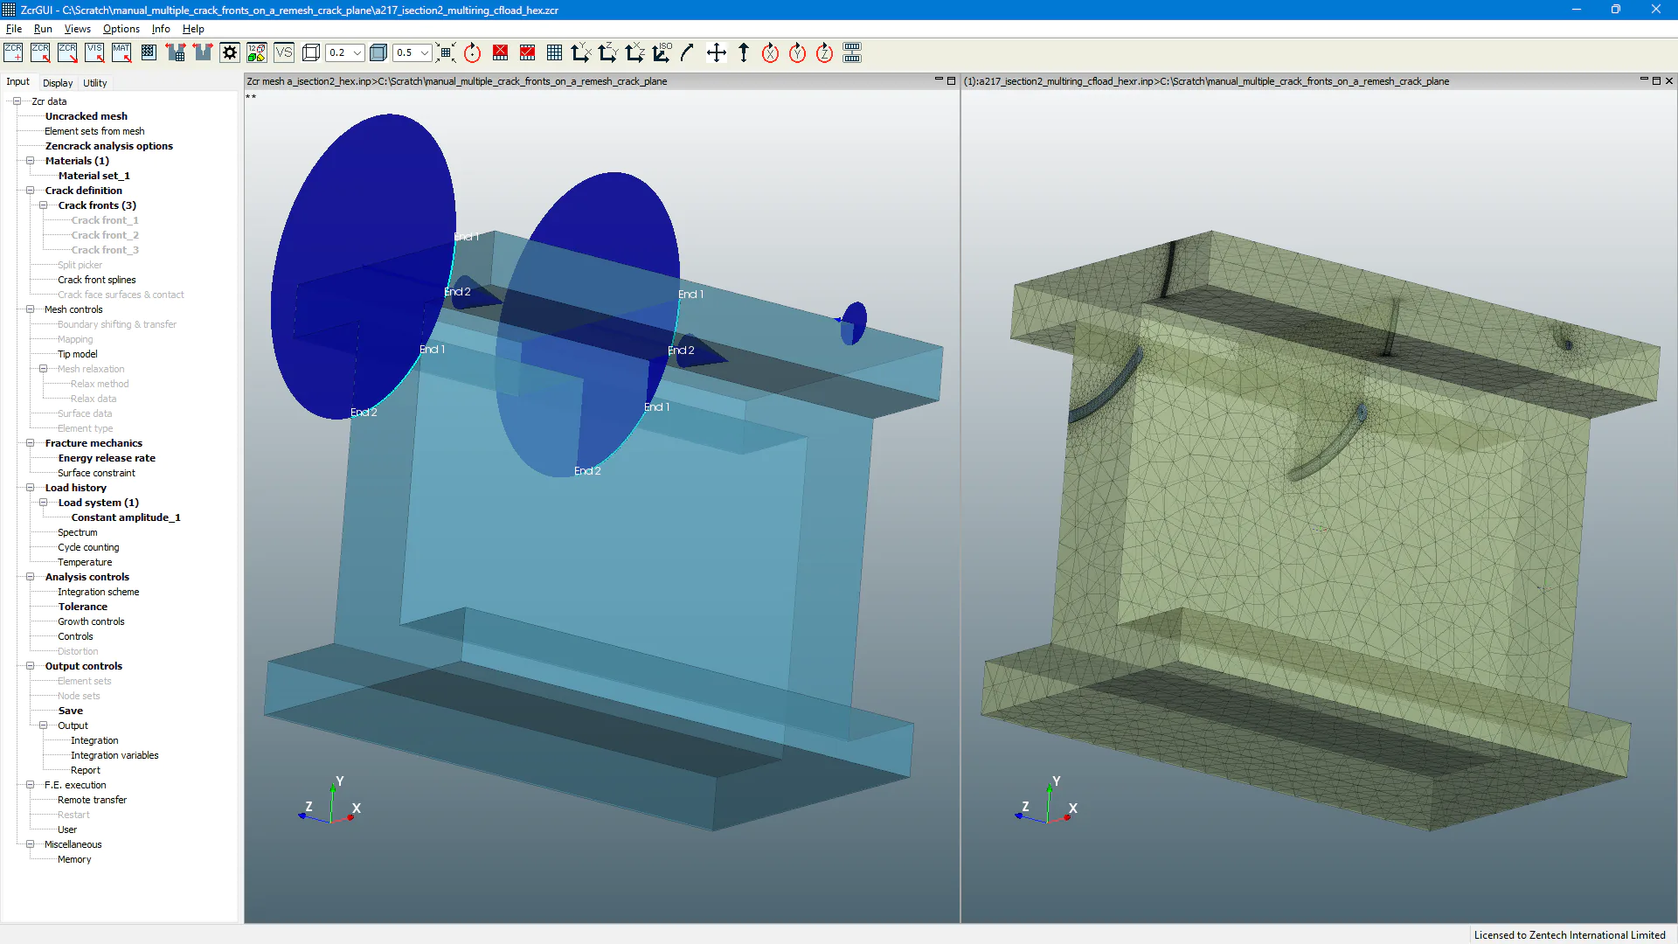Close the right meshed-model viewport pane

tap(1668, 80)
